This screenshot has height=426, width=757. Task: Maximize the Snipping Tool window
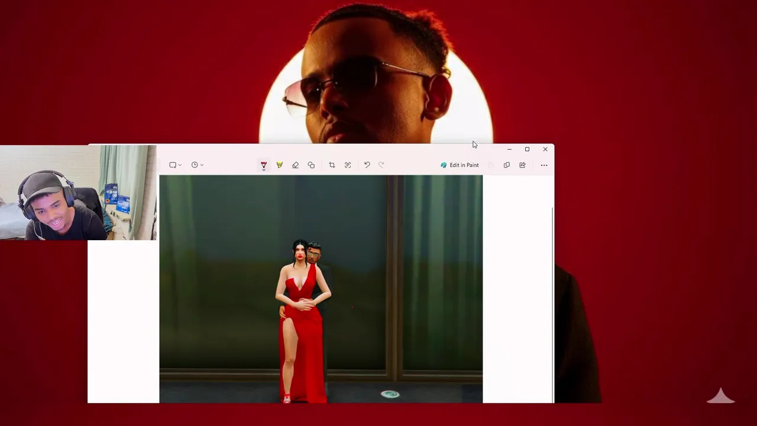pos(527,149)
